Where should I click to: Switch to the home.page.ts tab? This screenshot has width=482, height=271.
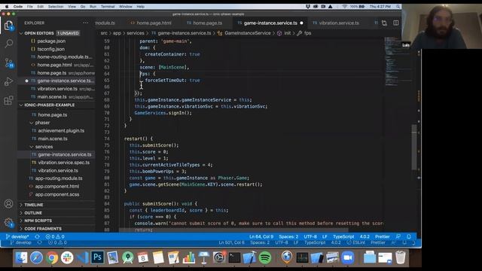click(204, 23)
